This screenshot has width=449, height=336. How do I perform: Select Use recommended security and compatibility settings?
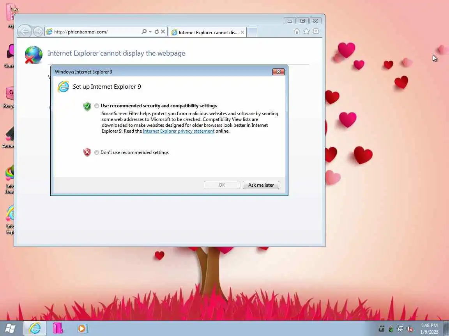coord(97,106)
